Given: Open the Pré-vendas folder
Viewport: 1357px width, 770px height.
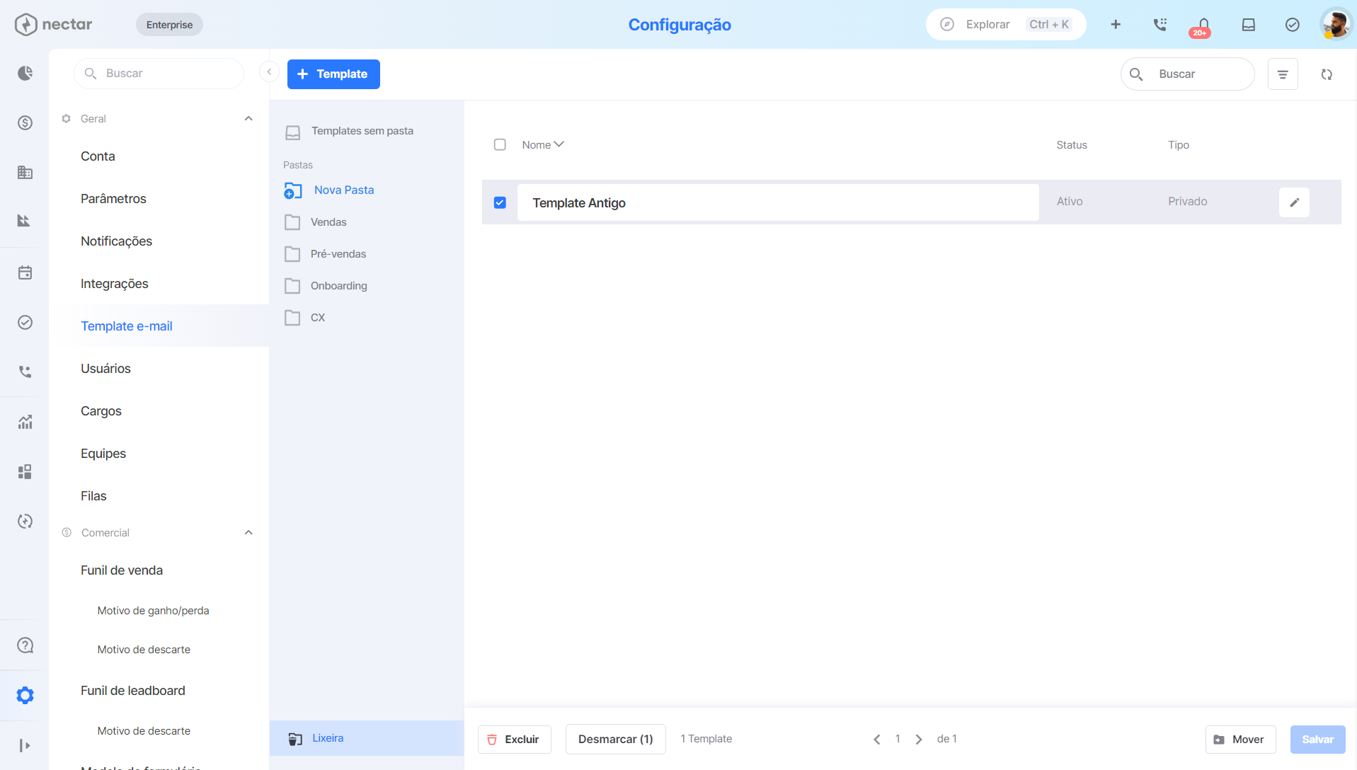Looking at the screenshot, I should [x=325, y=254].
